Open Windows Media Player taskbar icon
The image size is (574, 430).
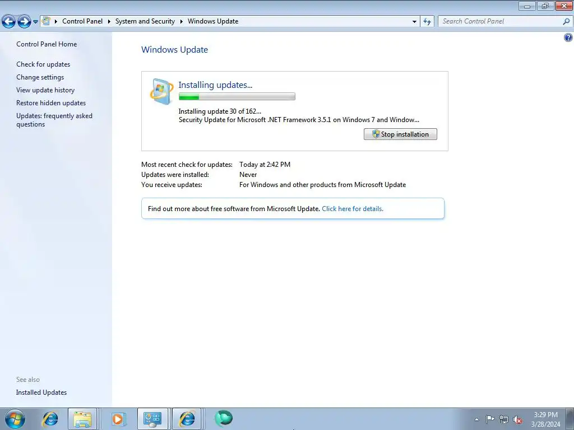pyautogui.click(x=118, y=419)
